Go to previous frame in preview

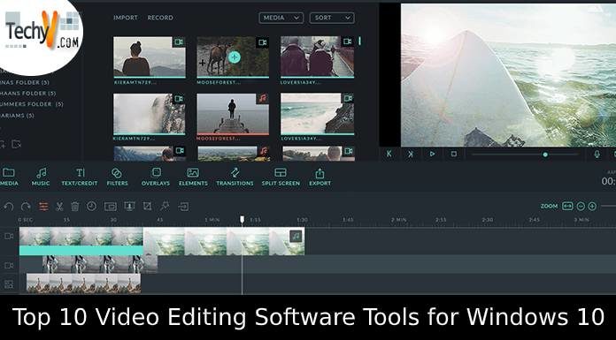point(389,155)
